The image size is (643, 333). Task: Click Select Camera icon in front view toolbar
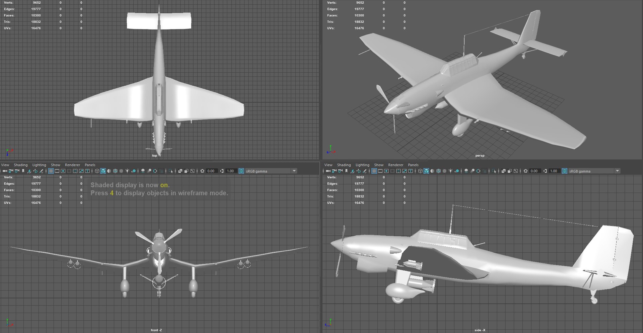(5, 171)
